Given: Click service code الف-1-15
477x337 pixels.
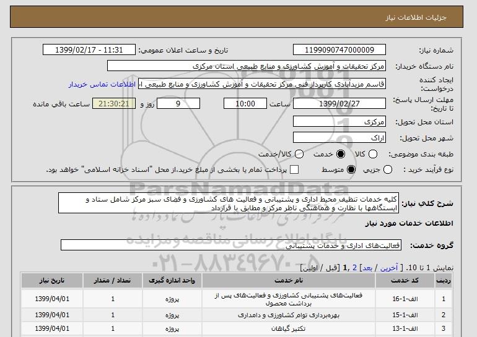Looking at the screenshot, I should click(x=405, y=315).
